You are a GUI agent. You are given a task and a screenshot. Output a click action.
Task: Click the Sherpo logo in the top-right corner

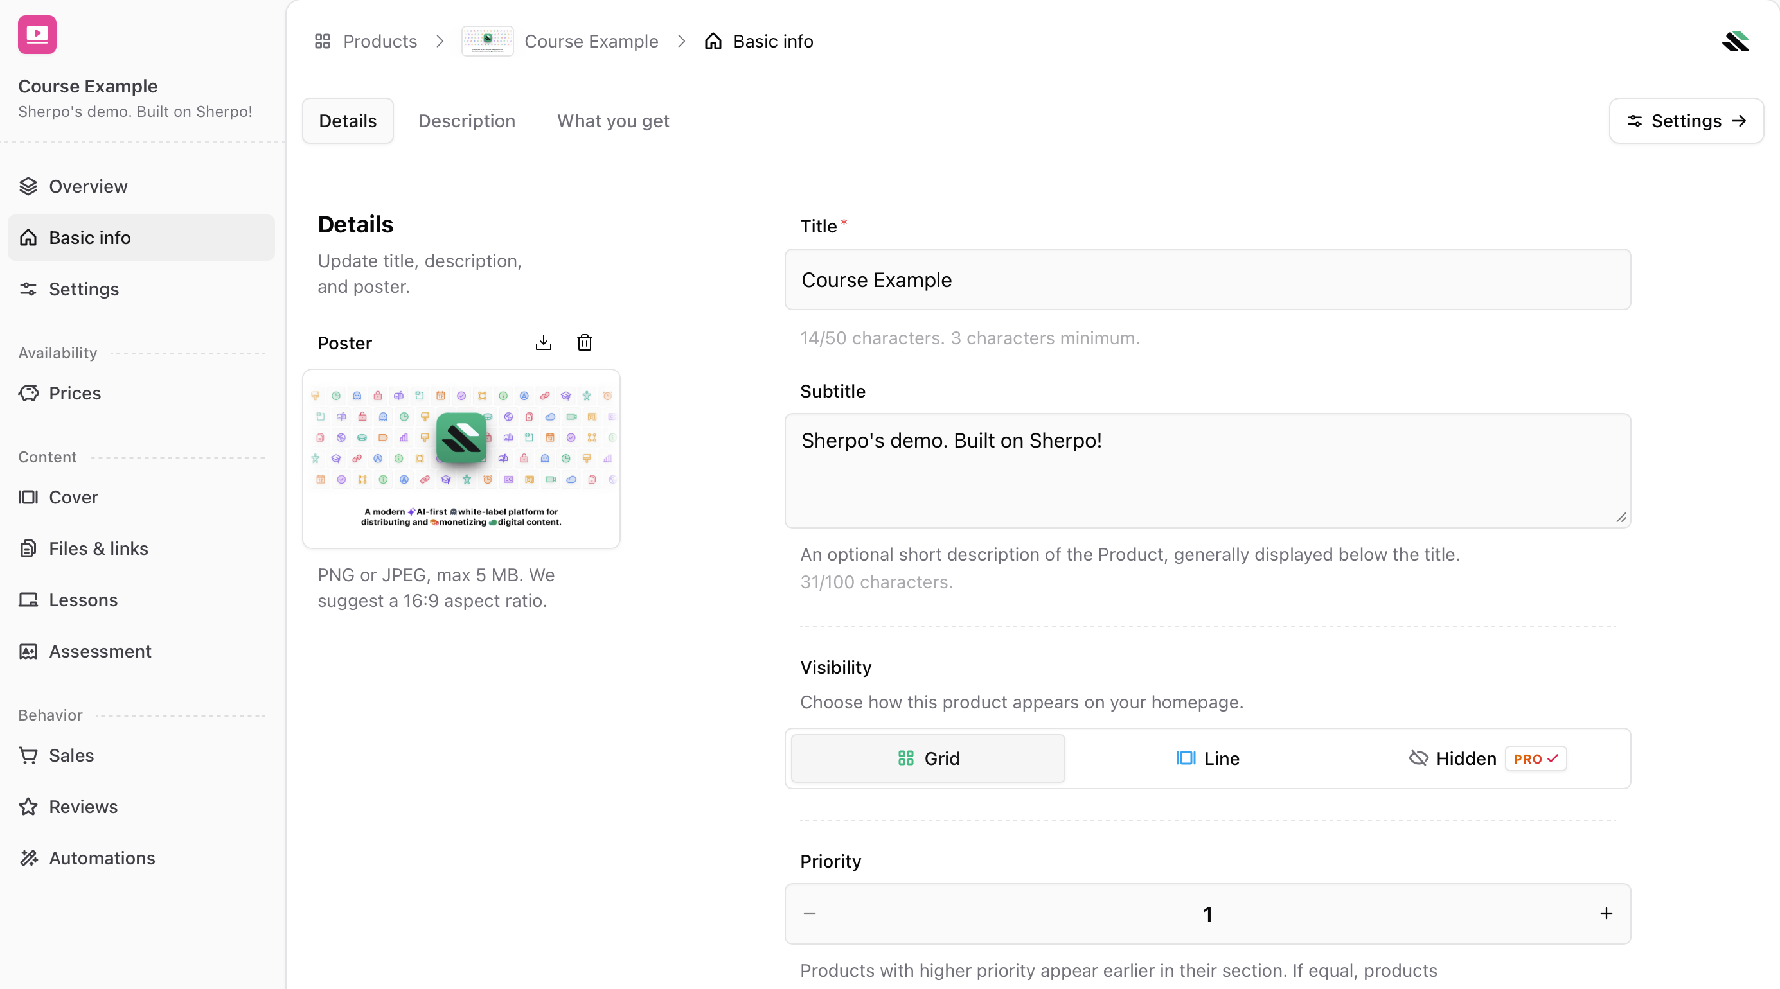(1736, 40)
